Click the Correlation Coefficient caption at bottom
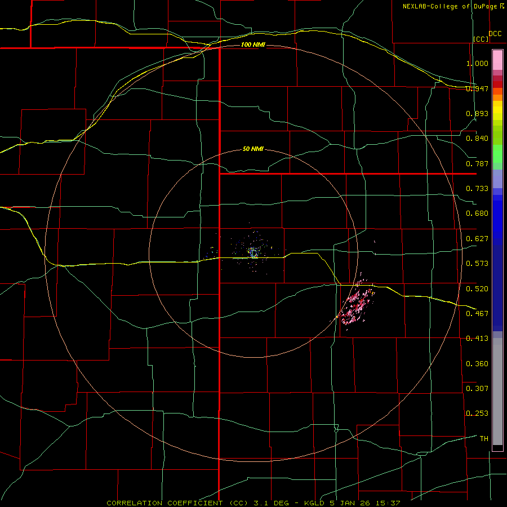The image size is (507, 507). pyautogui.click(x=253, y=503)
